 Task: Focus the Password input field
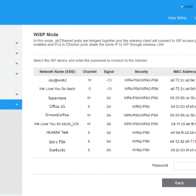pyautogui.click(x=185, y=166)
